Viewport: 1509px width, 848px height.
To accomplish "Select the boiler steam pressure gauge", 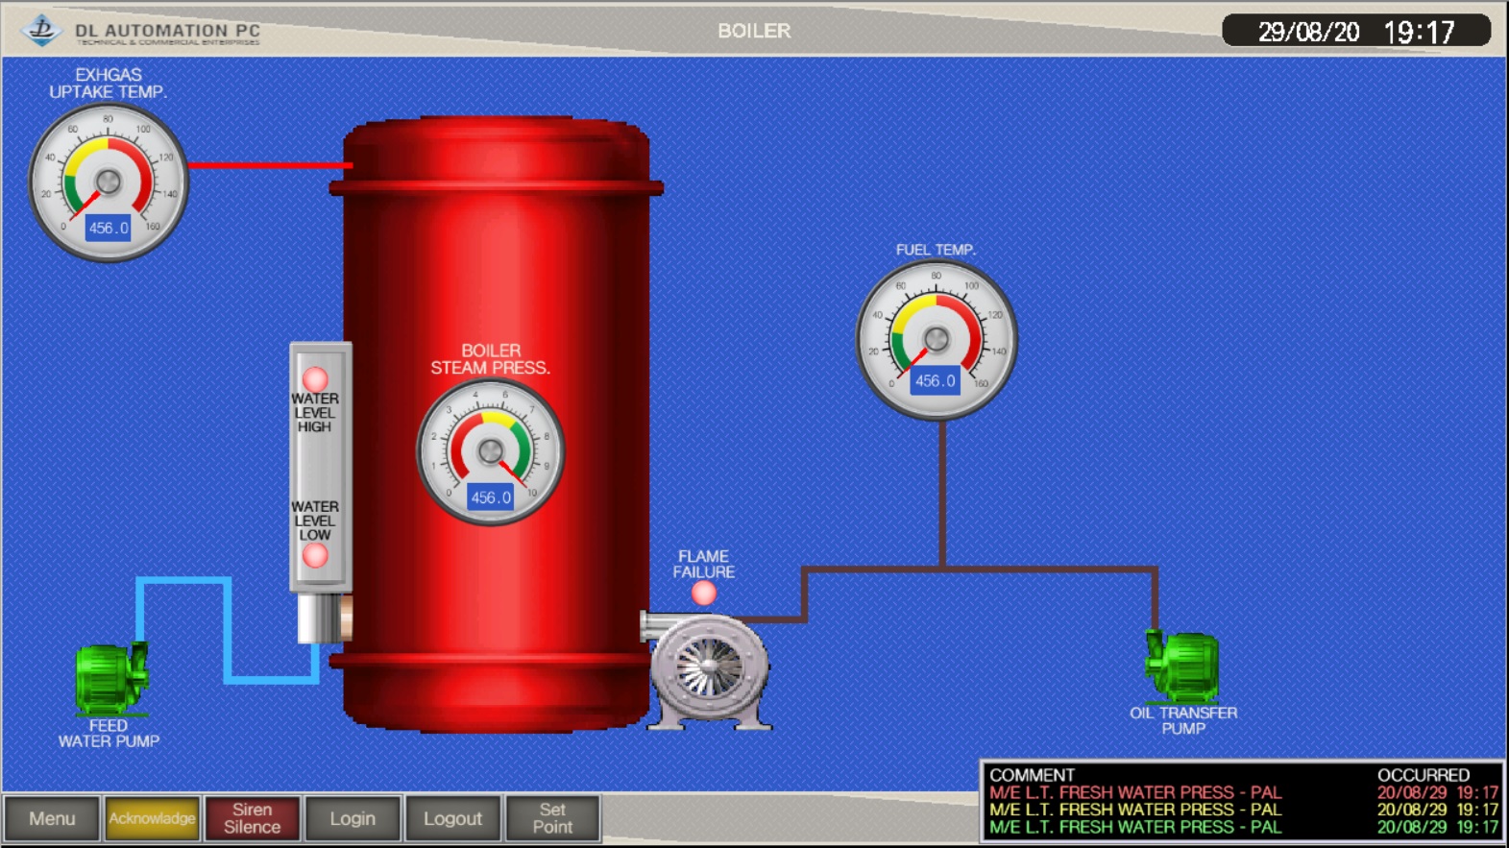I will 490,452.
